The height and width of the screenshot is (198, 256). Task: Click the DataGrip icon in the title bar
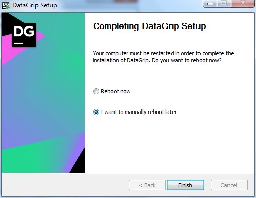point(6,5)
